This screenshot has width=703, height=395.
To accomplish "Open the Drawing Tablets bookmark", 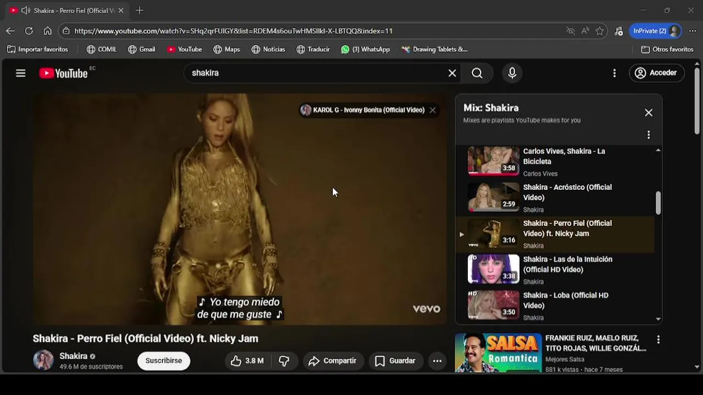I will pos(434,49).
